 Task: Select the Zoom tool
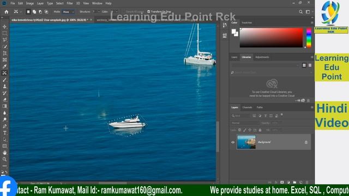pos(4,160)
